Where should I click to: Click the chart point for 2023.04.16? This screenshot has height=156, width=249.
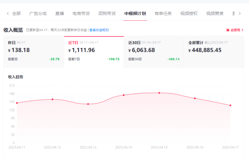195,98
